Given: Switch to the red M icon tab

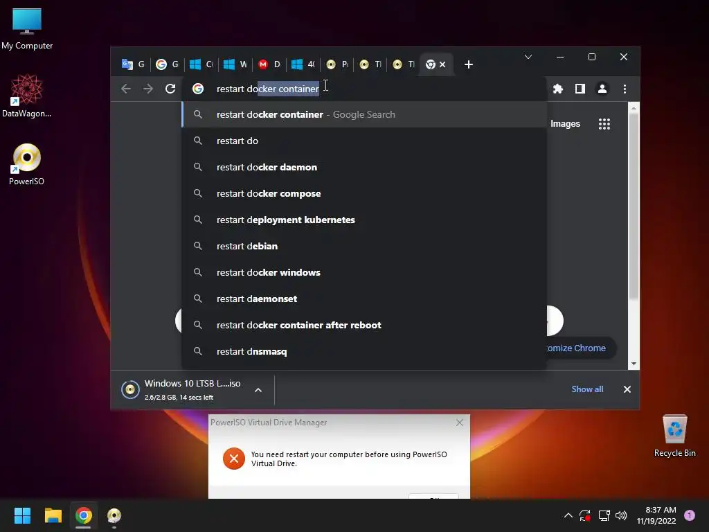Looking at the screenshot, I should [269, 64].
